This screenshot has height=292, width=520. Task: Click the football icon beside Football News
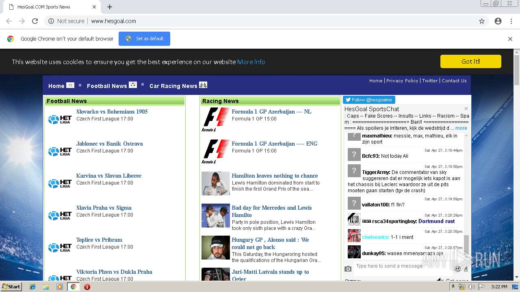click(133, 85)
